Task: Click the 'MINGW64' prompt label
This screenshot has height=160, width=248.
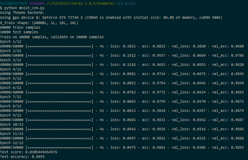Action: 37,3
